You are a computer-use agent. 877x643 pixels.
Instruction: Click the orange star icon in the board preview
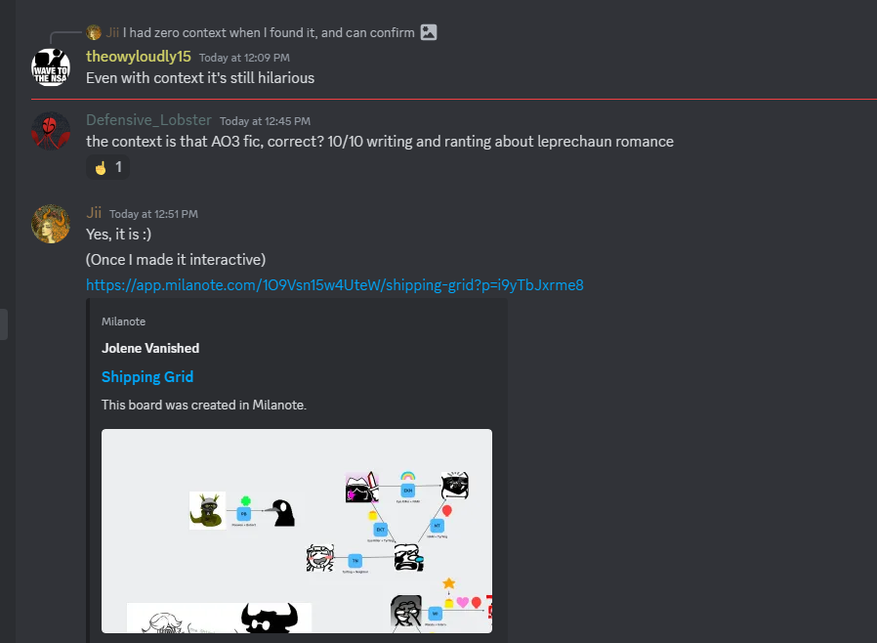point(448,583)
